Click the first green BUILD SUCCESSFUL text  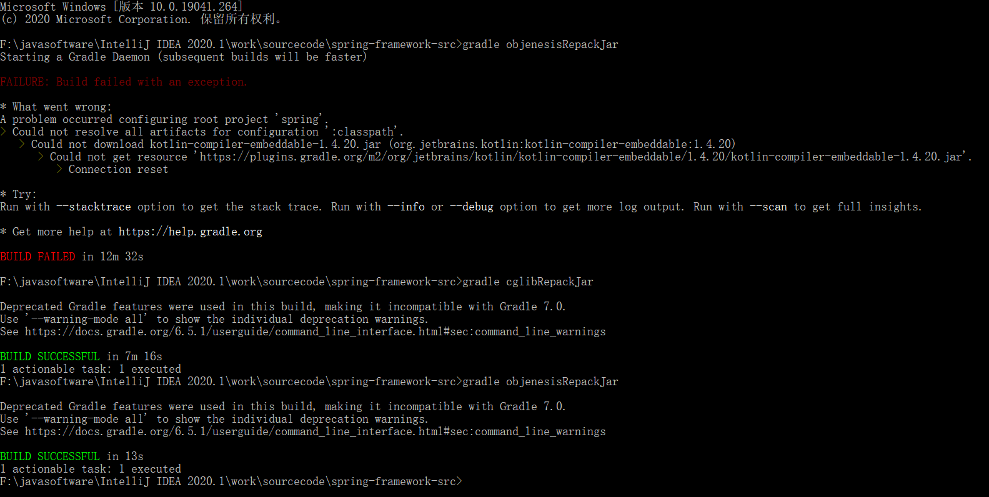(x=50, y=357)
